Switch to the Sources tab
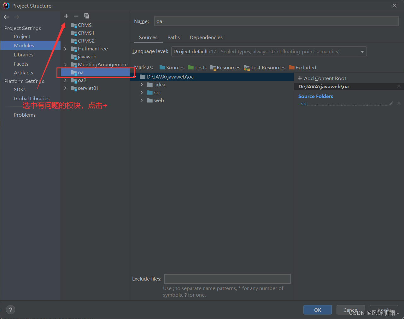404x319 pixels. 148,37
